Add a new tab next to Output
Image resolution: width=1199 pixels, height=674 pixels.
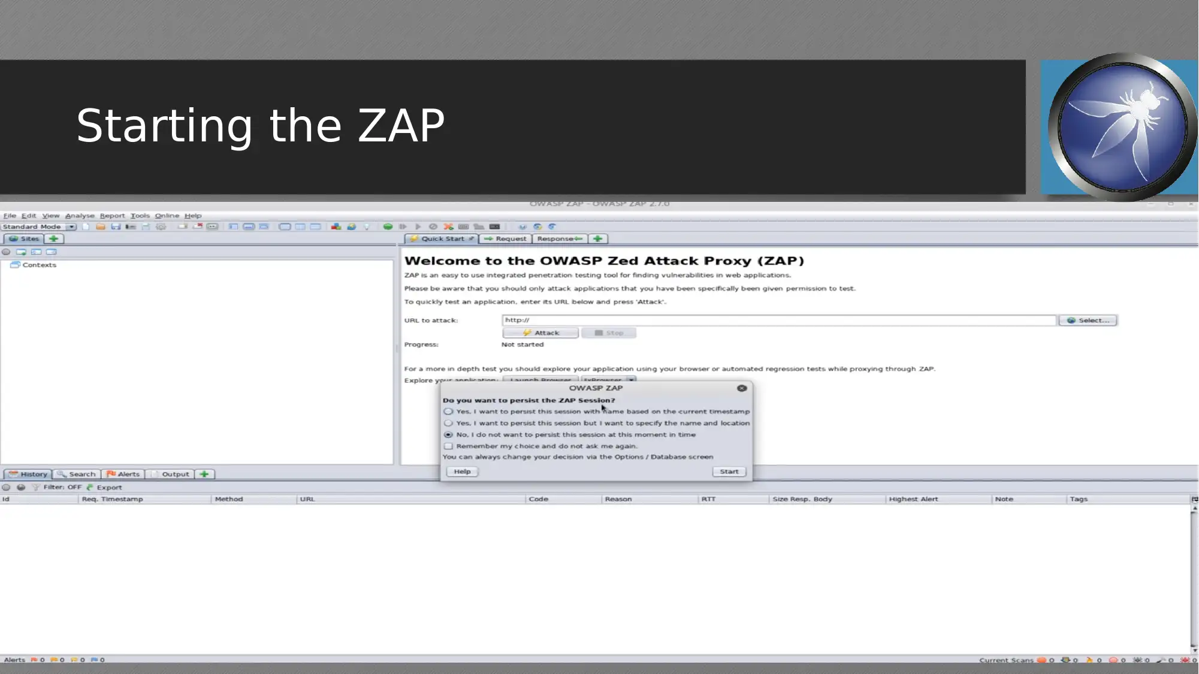click(x=204, y=474)
